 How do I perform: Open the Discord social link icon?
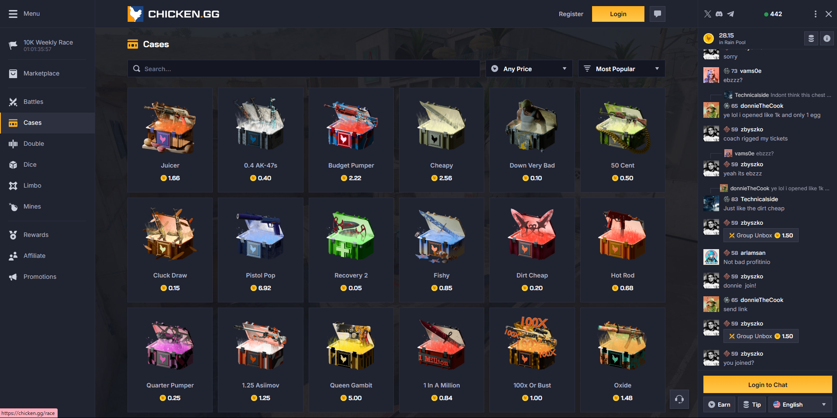[x=719, y=14]
